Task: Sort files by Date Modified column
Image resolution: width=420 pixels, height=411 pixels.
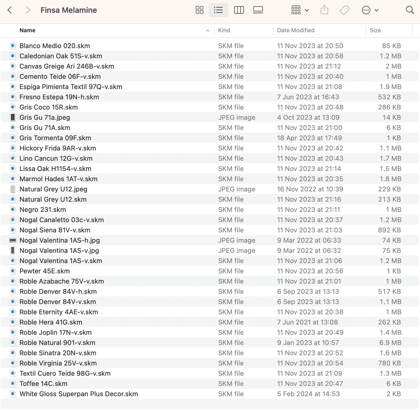Action: tap(296, 30)
